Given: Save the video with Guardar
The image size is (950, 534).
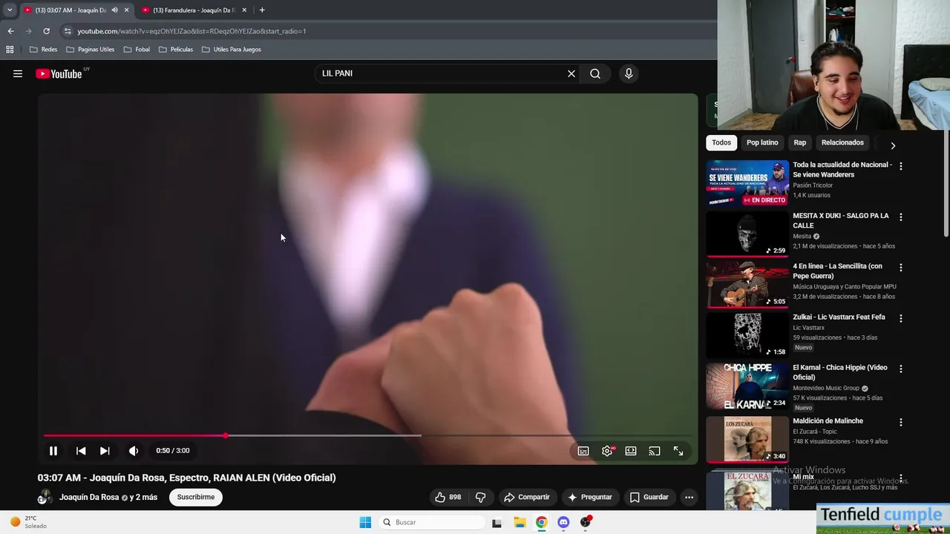Looking at the screenshot, I should click(x=649, y=497).
